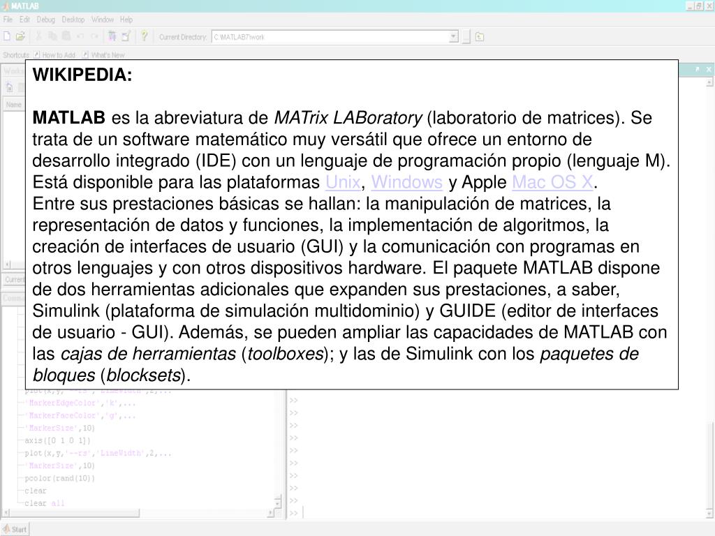This screenshot has height=536, width=715.
Task: Follow the Mac OS X hyperlink
Action: tap(553, 182)
